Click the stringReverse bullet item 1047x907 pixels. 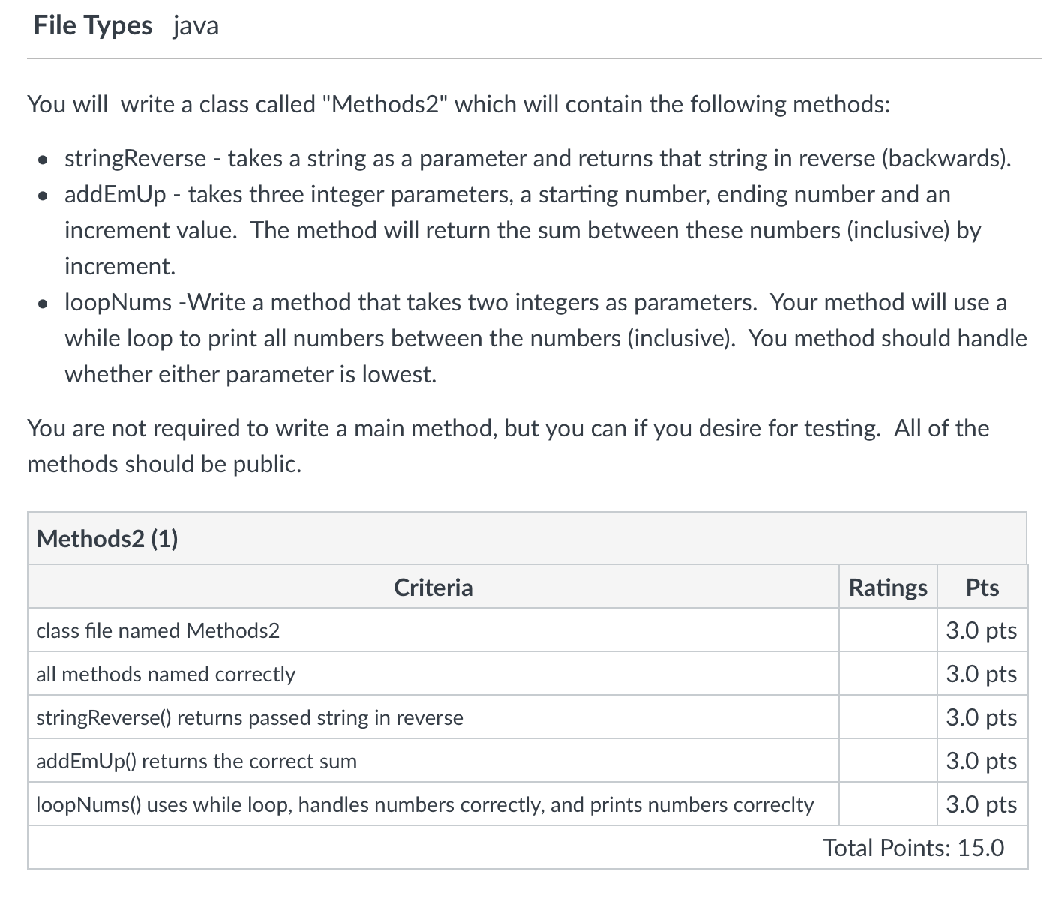(x=537, y=158)
